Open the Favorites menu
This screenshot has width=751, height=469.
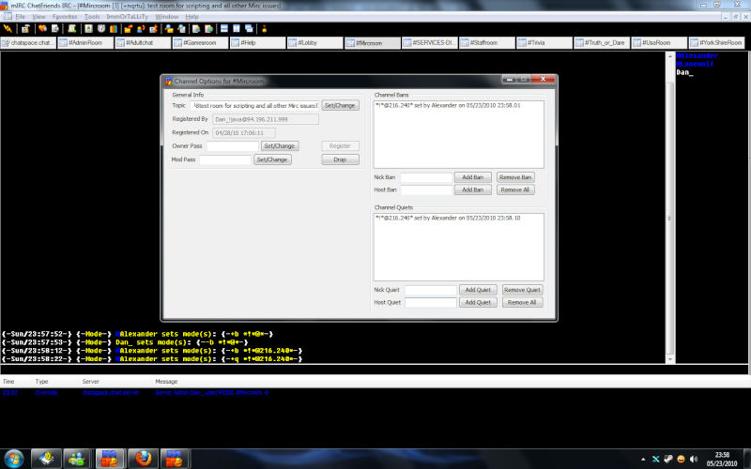[65, 16]
